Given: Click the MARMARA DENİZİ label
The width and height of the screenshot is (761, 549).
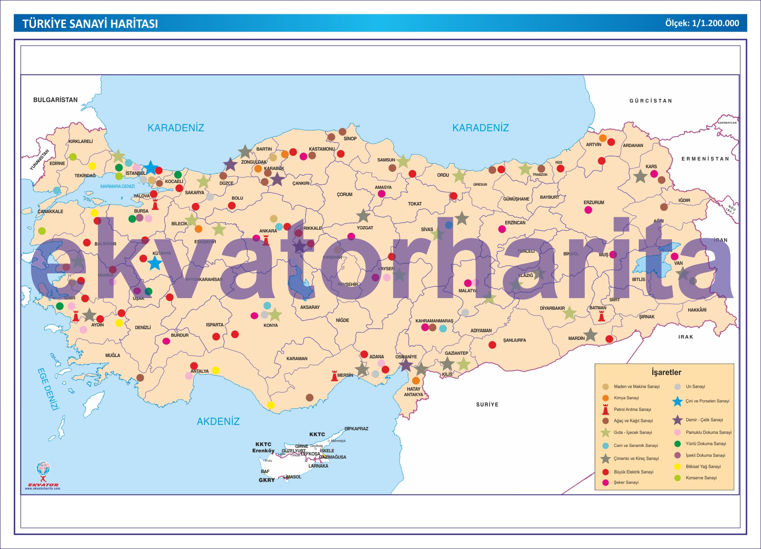Looking at the screenshot, I should coord(117,186).
